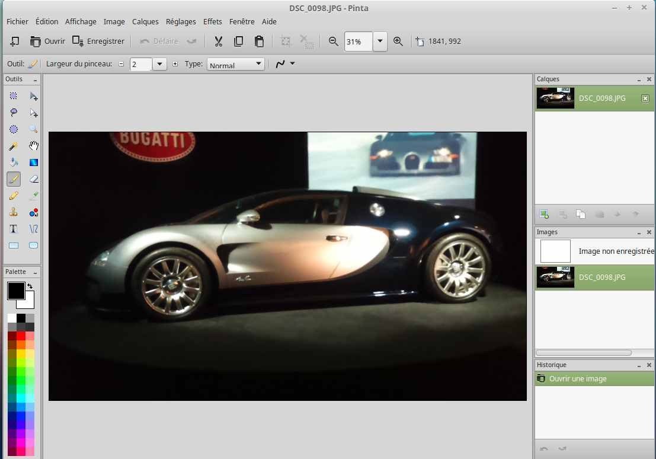The image size is (656, 459).
Task: Select the Clone Stamp tool
Action: 14,212
